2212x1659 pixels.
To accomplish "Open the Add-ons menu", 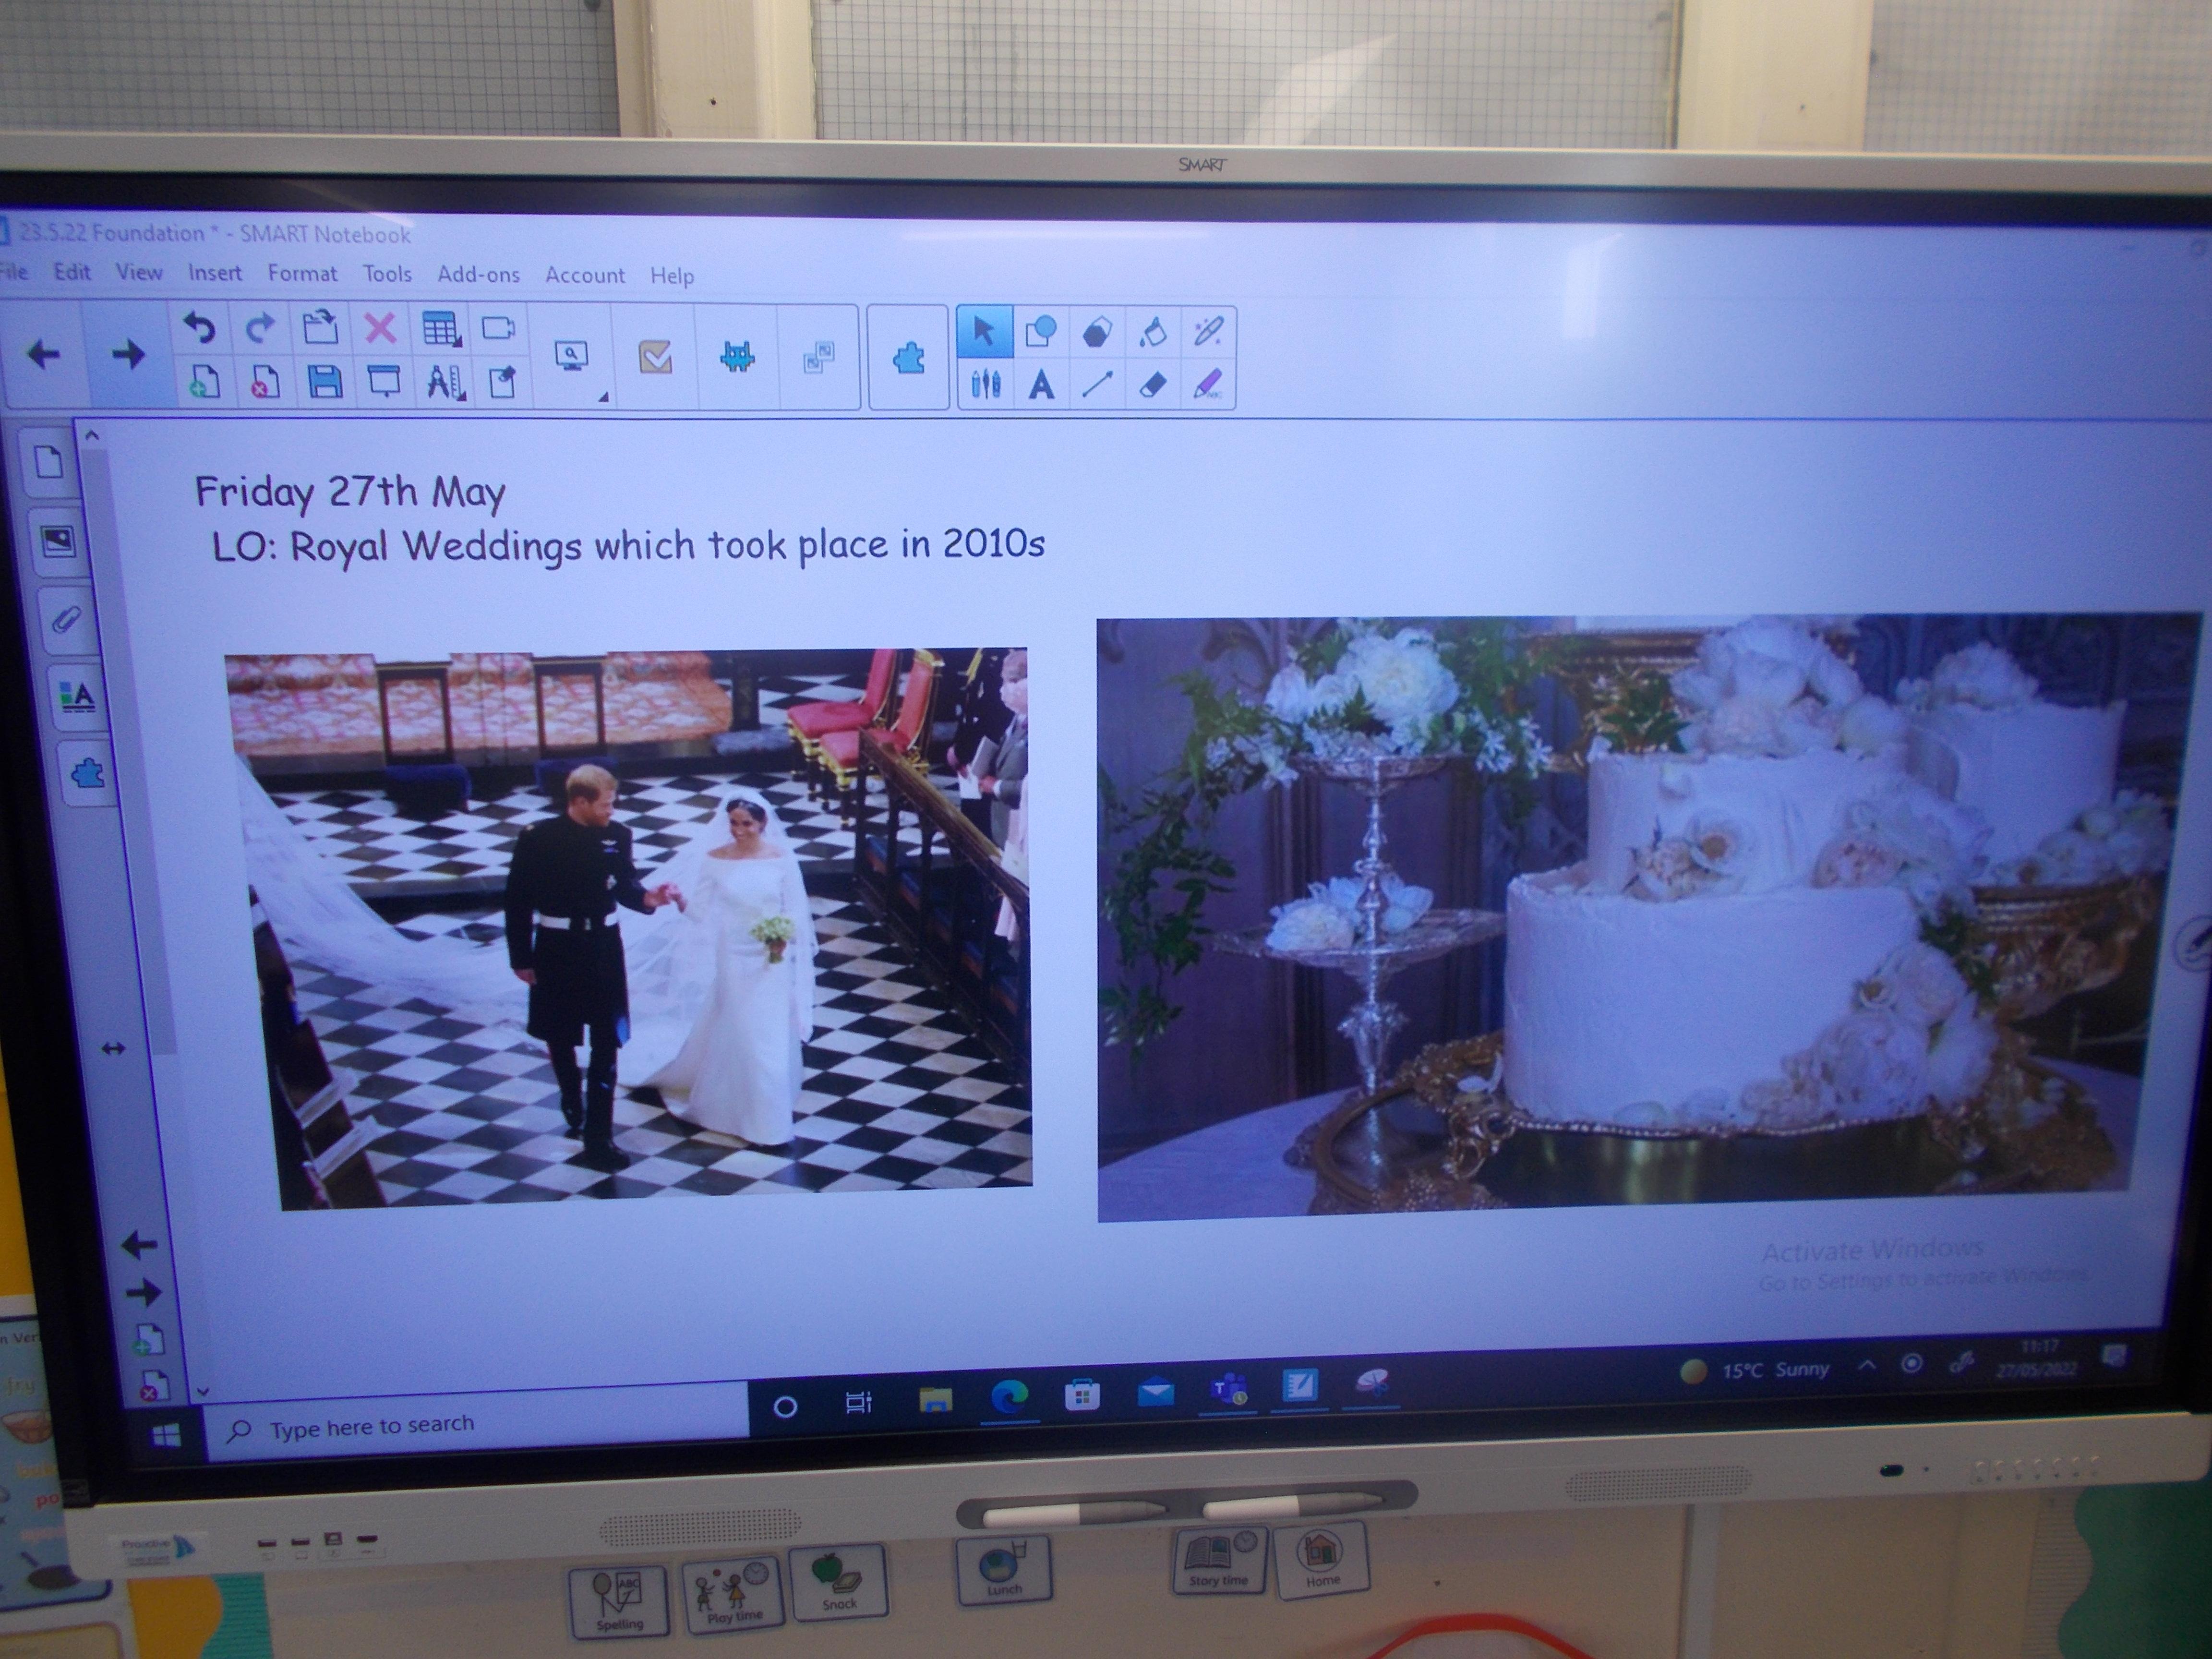I will pos(478,275).
